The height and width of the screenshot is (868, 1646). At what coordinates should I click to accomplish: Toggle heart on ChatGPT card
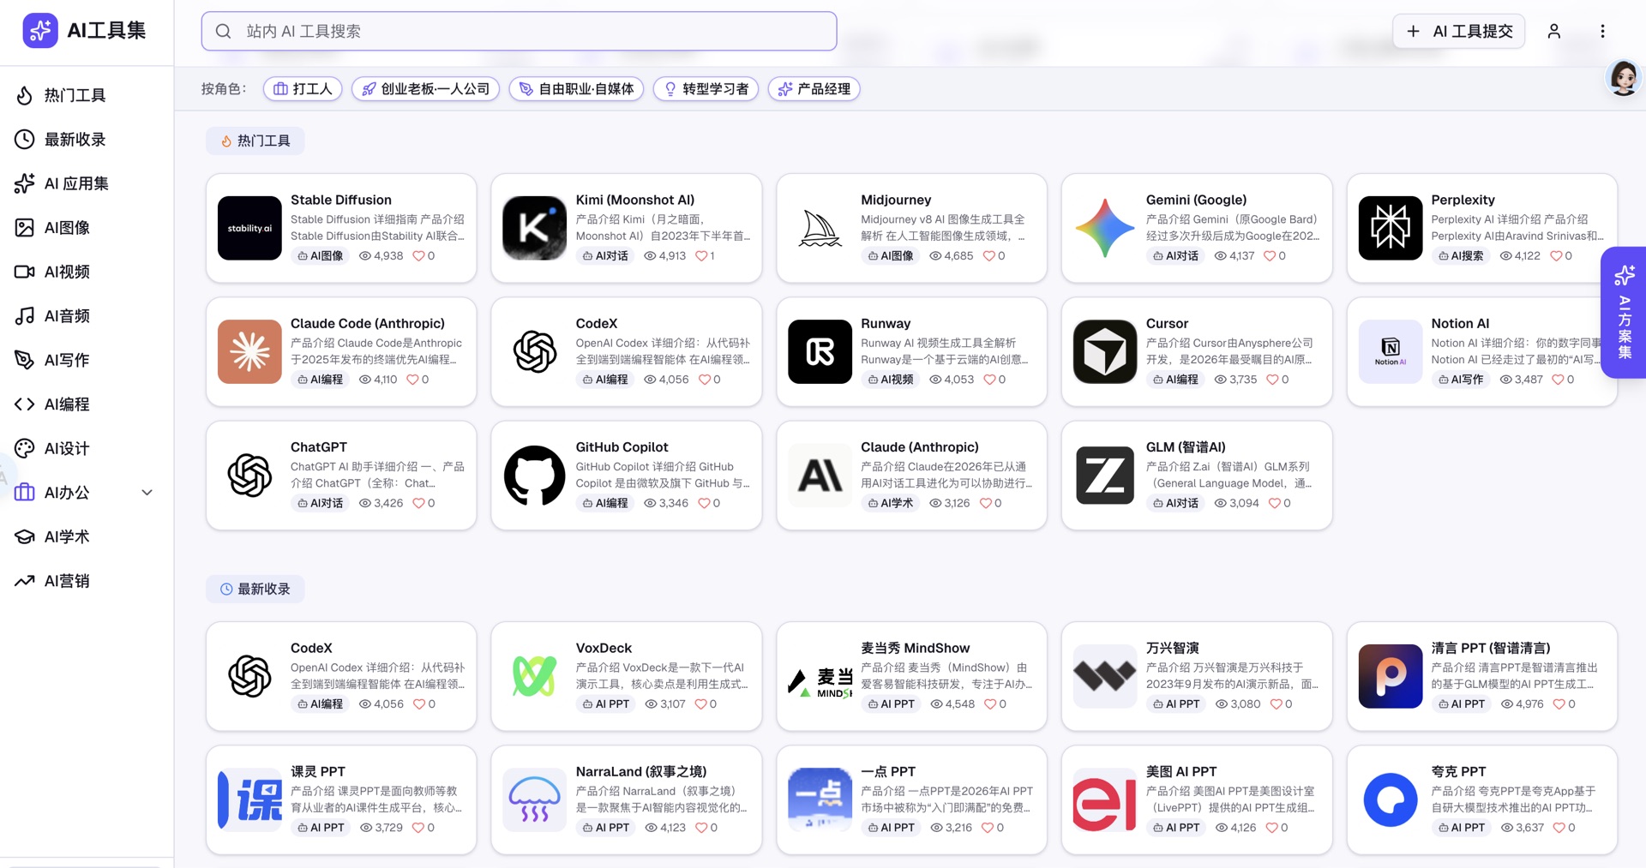pyautogui.click(x=418, y=504)
